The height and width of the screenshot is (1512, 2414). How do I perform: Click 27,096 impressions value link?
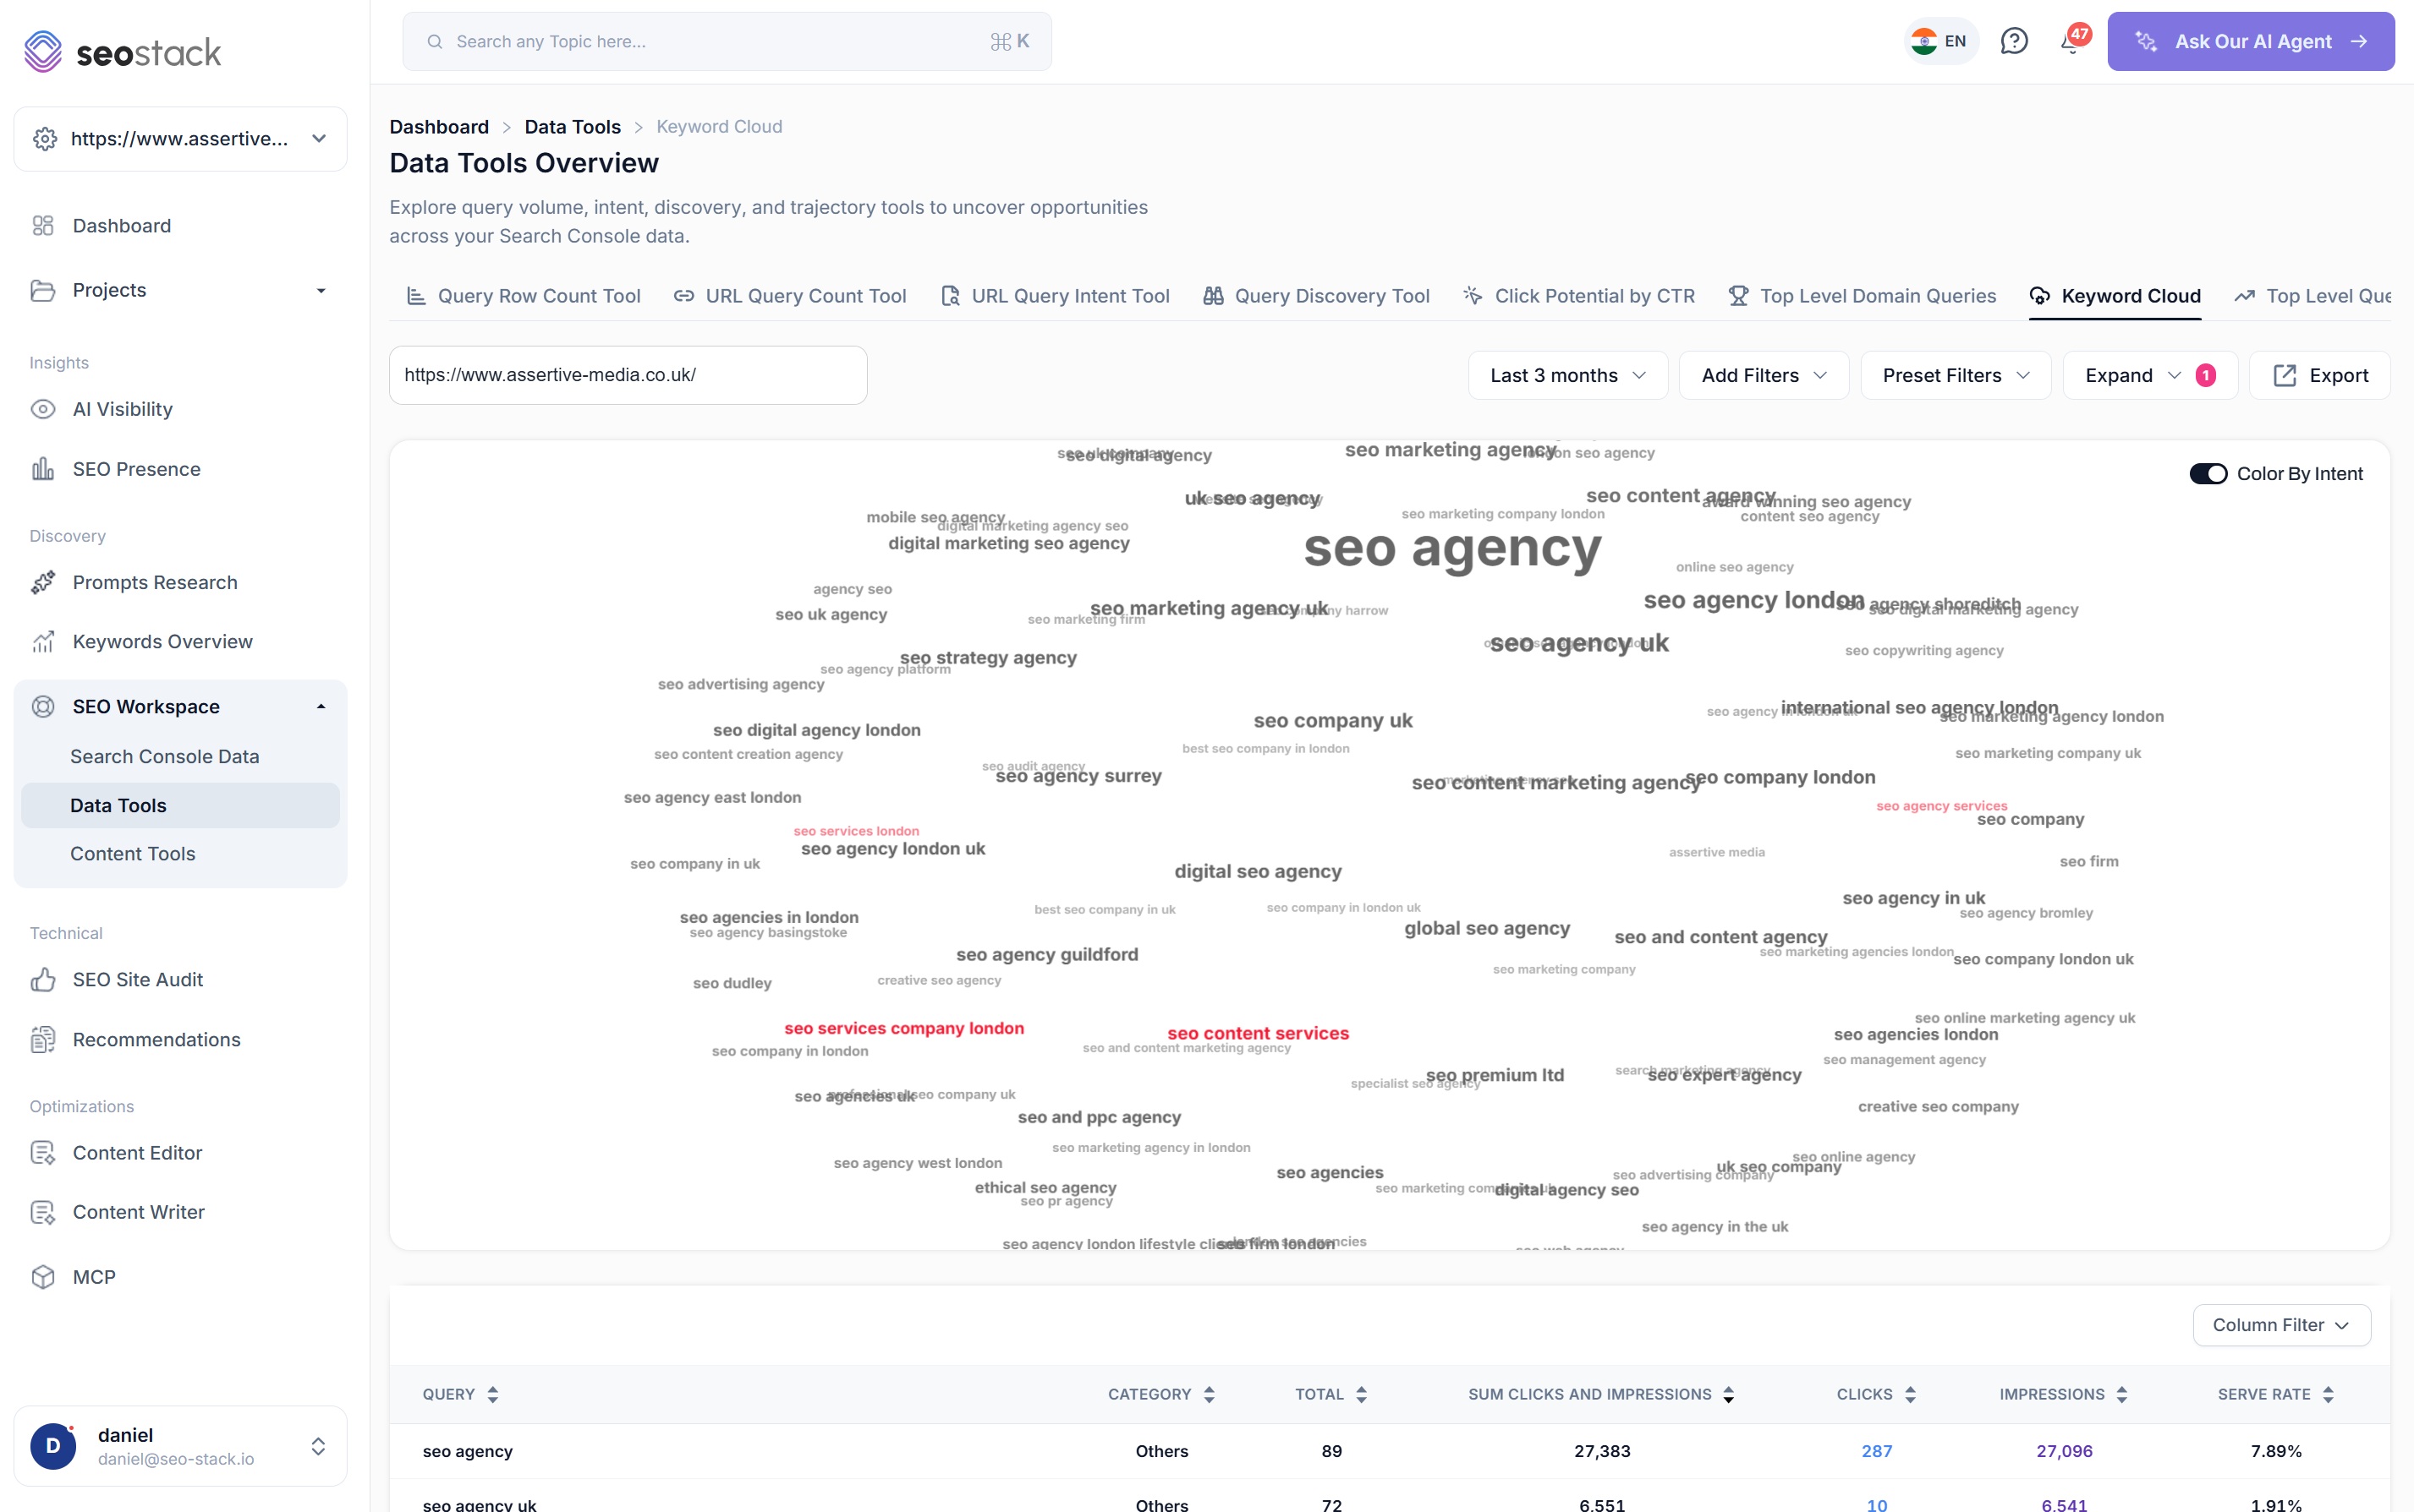point(2064,1451)
